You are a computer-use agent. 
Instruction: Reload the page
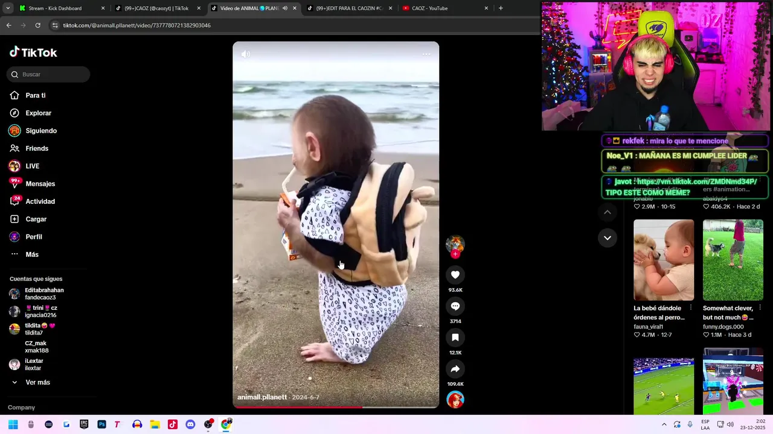click(37, 25)
